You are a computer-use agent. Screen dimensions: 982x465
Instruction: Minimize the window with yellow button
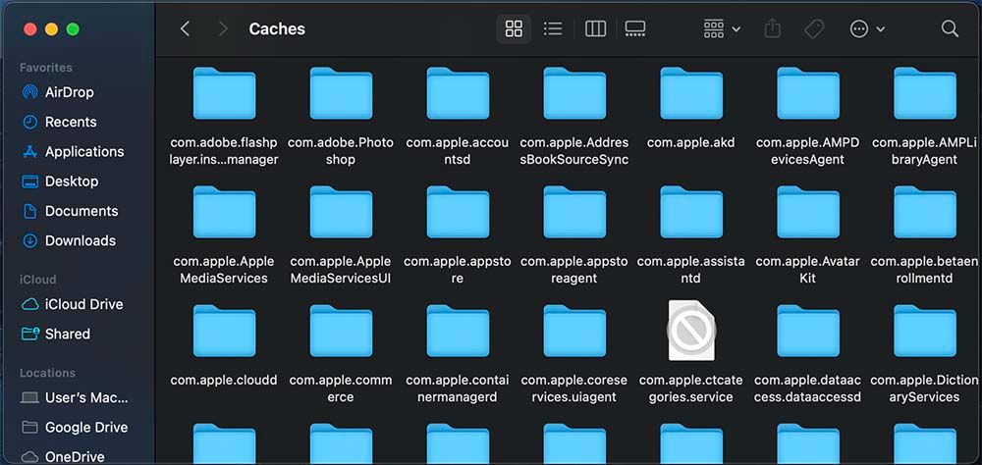tap(51, 28)
